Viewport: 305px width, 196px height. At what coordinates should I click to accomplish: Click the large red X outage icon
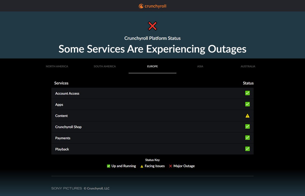[x=152, y=26]
